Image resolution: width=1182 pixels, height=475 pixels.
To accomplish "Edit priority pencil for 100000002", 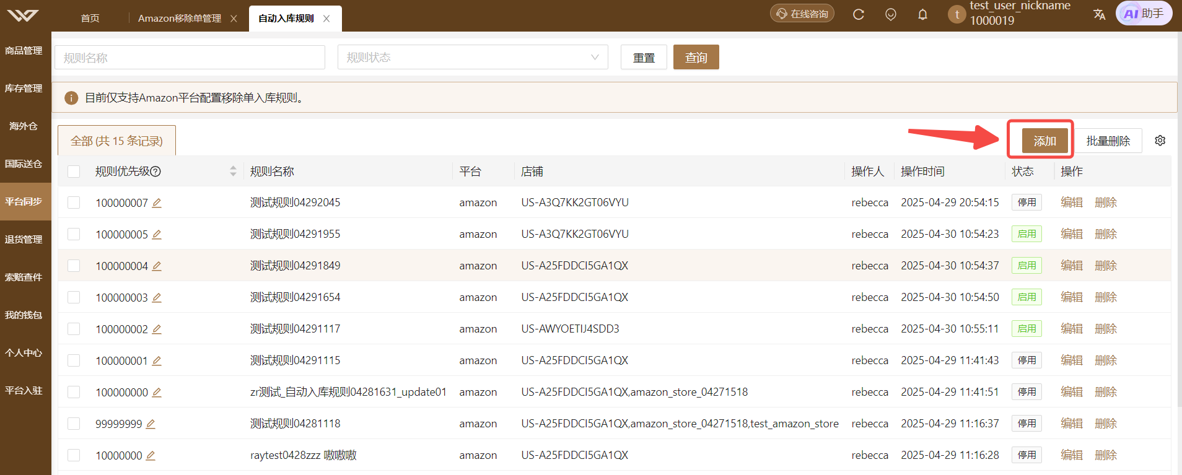I will (157, 329).
